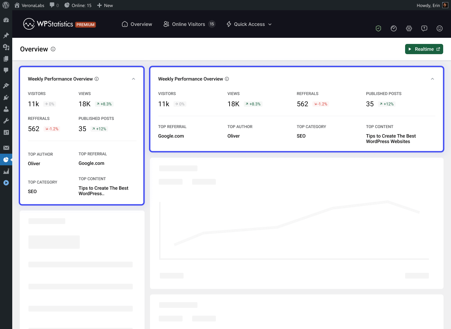Open the Statistics pie chart sidebar item
Screen dimensions: 451x329
(x=6, y=159)
